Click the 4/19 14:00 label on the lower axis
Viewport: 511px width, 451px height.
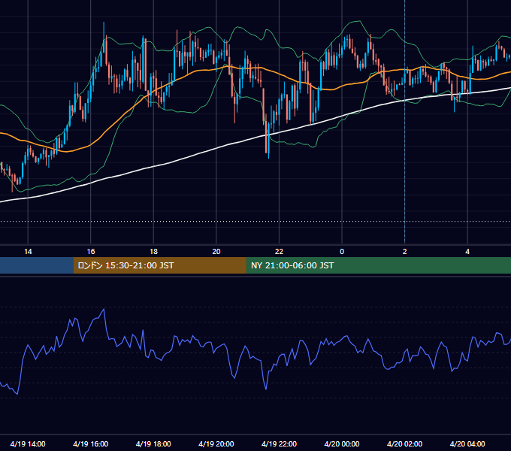pyautogui.click(x=28, y=443)
